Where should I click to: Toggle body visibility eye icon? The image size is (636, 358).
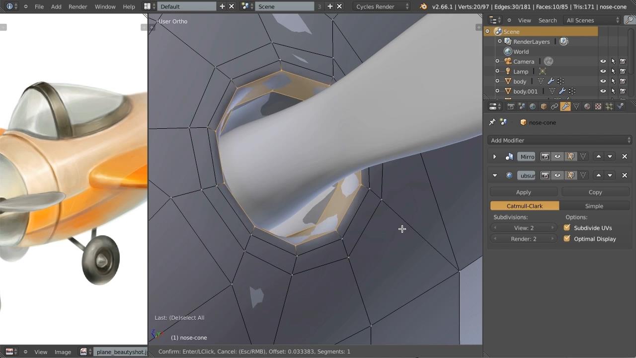click(x=603, y=81)
